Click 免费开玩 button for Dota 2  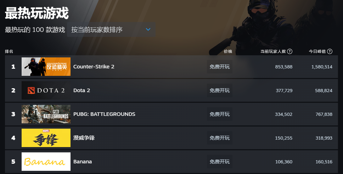pyautogui.click(x=220, y=90)
